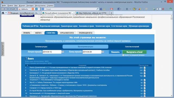Select Статистика посещений section
Screen dimensions: 174x98
point(132,47)
